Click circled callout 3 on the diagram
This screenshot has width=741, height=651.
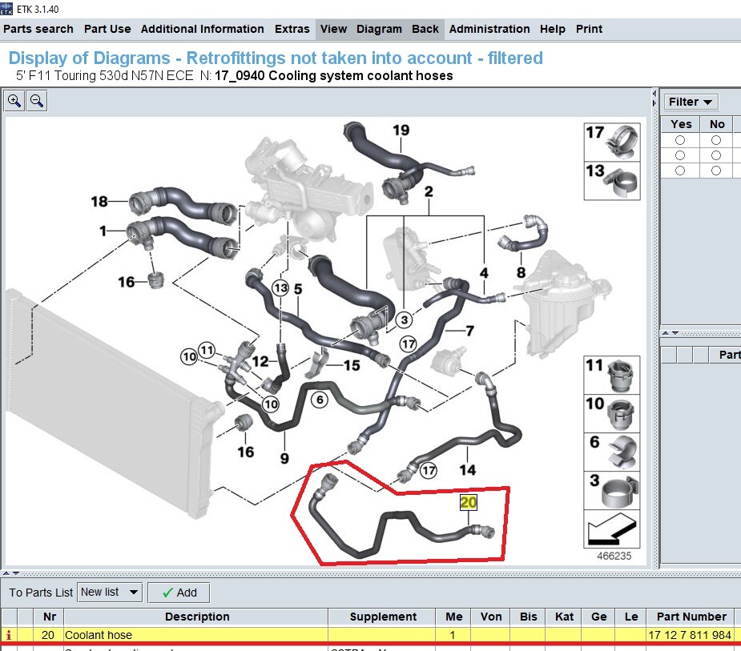(405, 319)
